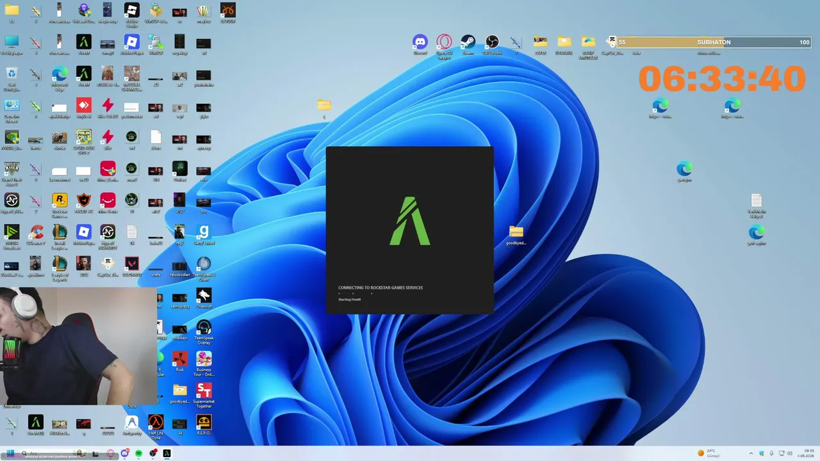This screenshot has width=820, height=461.
Task: Open the Antigravity desktop shortcut
Action: click(131, 425)
